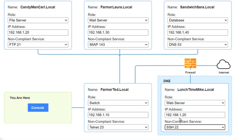The width and height of the screenshot is (240, 140).
Task: Open FarmerTed Role dropdown showing Switch
Action: pyautogui.click(x=118, y=103)
